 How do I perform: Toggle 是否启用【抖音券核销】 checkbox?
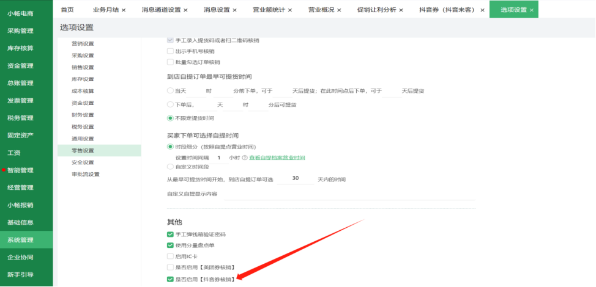point(170,280)
